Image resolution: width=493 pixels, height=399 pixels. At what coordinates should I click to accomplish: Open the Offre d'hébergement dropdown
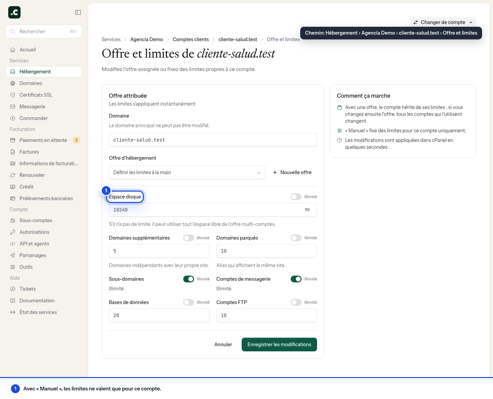(x=187, y=172)
